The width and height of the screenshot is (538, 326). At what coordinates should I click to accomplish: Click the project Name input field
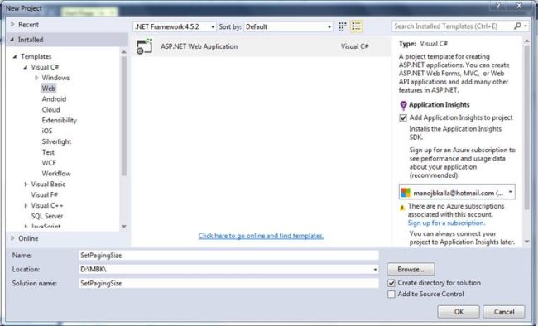[228, 256]
